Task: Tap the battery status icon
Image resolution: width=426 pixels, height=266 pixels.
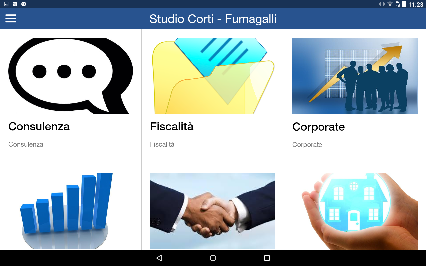Action: (x=404, y=4)
